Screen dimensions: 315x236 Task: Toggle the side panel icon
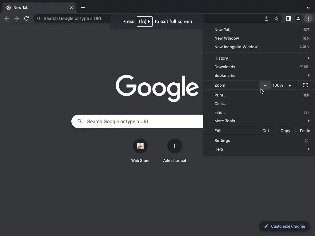(289, 18)
